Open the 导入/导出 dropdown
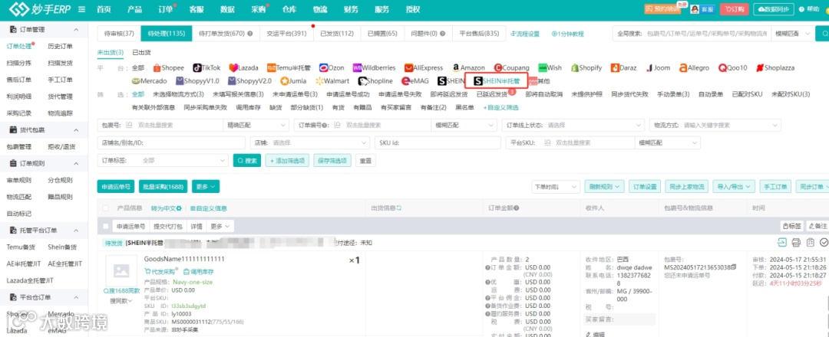Viewport: 829px width, 337px height. [734, 186]
